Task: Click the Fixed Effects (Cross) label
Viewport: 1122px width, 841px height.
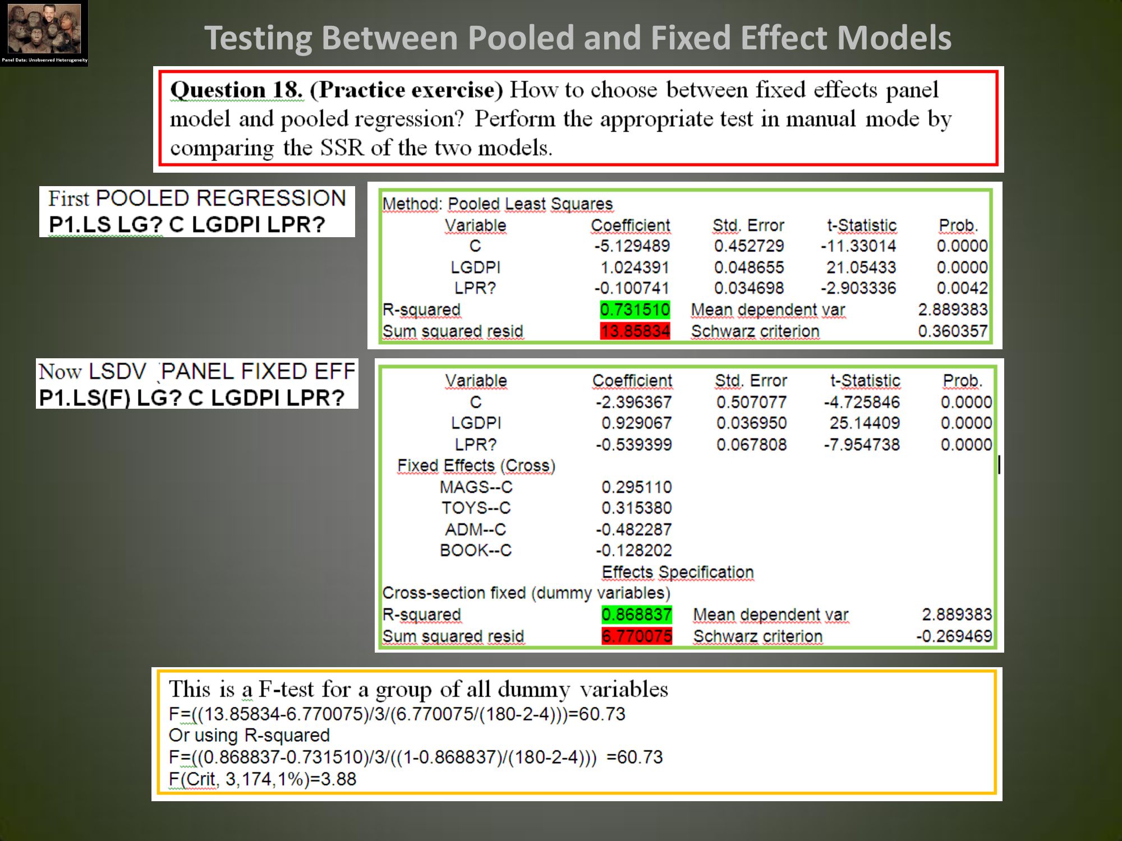Action: pos(476,466)
